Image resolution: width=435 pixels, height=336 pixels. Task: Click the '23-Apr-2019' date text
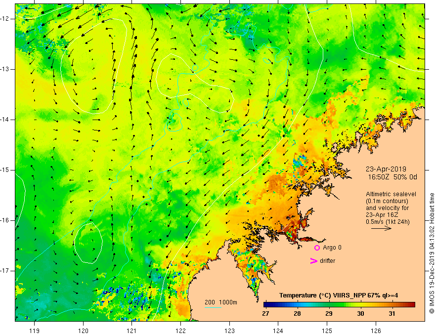tap(386, 169)
